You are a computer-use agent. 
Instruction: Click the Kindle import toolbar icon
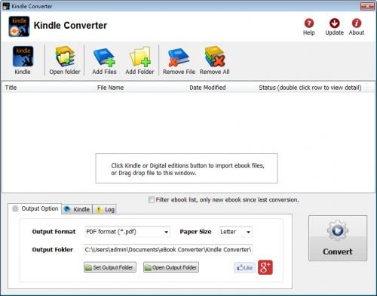click(23, 56)
